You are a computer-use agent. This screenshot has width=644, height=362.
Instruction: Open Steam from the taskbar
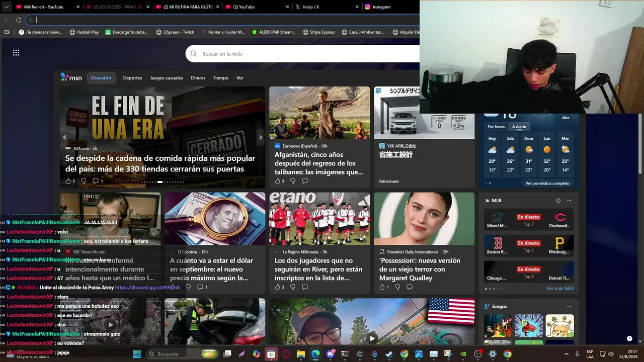[x=389, y=354]
